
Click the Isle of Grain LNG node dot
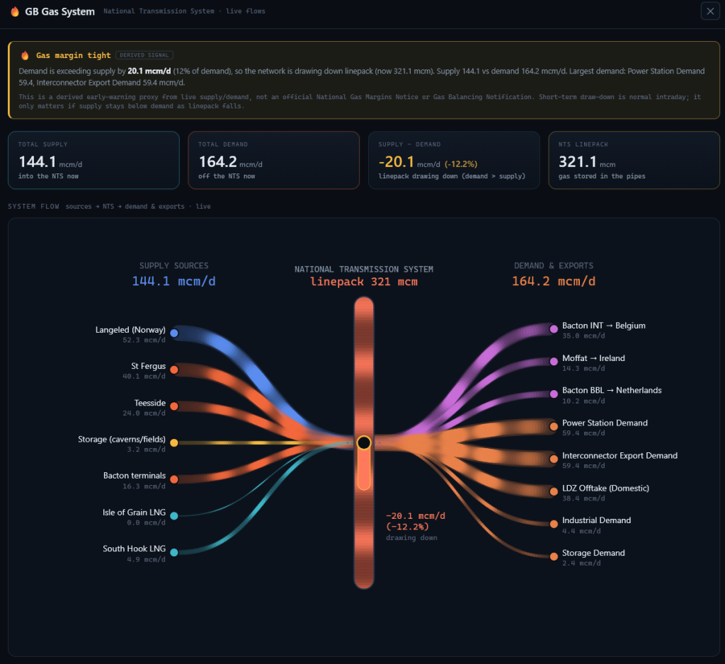pyautogui.click(x=174, y=515)
